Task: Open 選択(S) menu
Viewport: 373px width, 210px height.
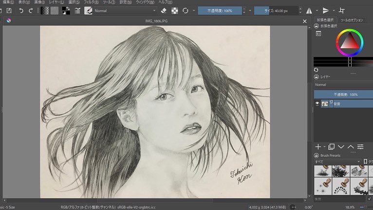Action: point(74,2)
